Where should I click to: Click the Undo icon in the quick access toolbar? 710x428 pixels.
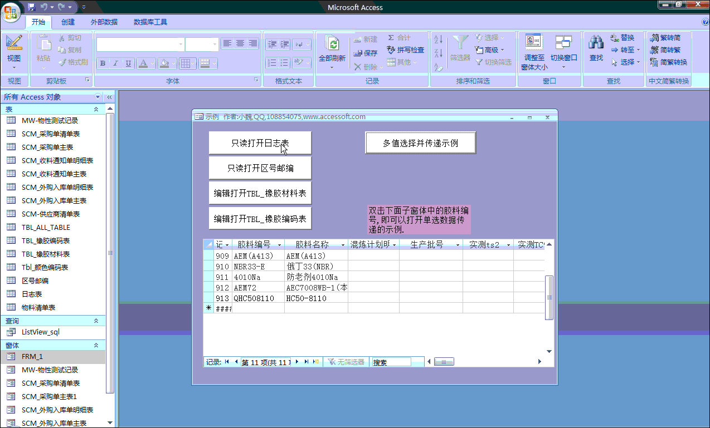[44, 7]
